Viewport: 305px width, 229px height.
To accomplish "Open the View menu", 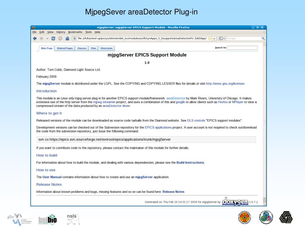I will pyautogui.click(x=50, y=32).
